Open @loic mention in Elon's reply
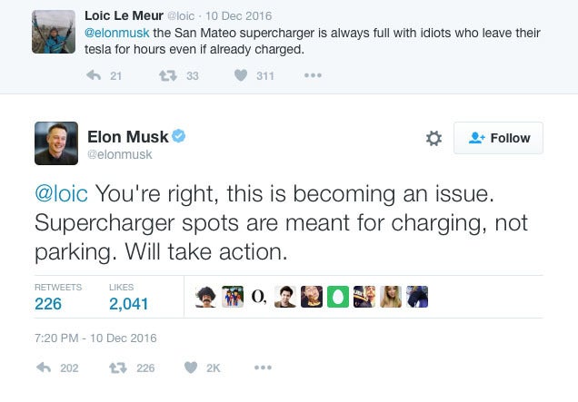 point(61,193)
